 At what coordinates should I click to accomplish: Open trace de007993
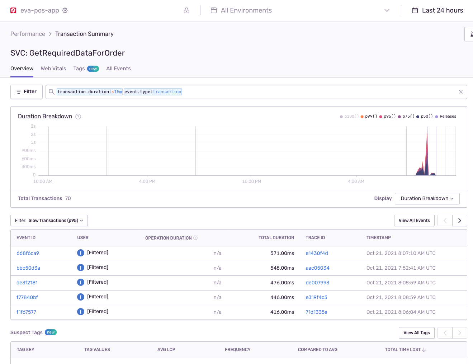coord(317,283)
